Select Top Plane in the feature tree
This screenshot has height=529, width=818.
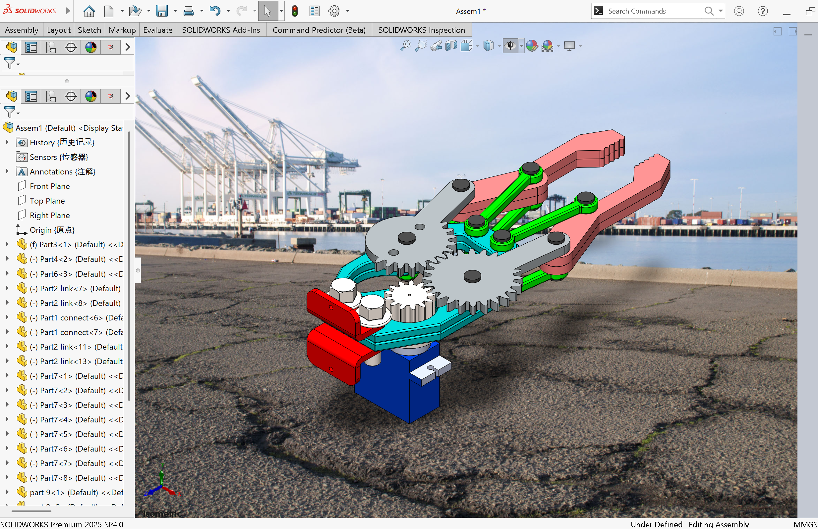47,201
